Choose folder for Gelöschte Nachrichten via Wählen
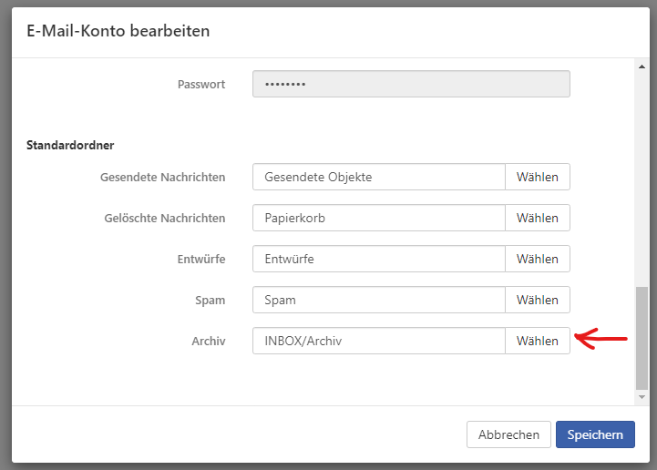Viewport: 657px width, 470px height. point(537,218)
